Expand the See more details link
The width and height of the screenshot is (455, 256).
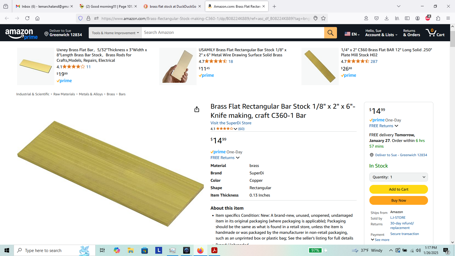(x=380, y=240)
